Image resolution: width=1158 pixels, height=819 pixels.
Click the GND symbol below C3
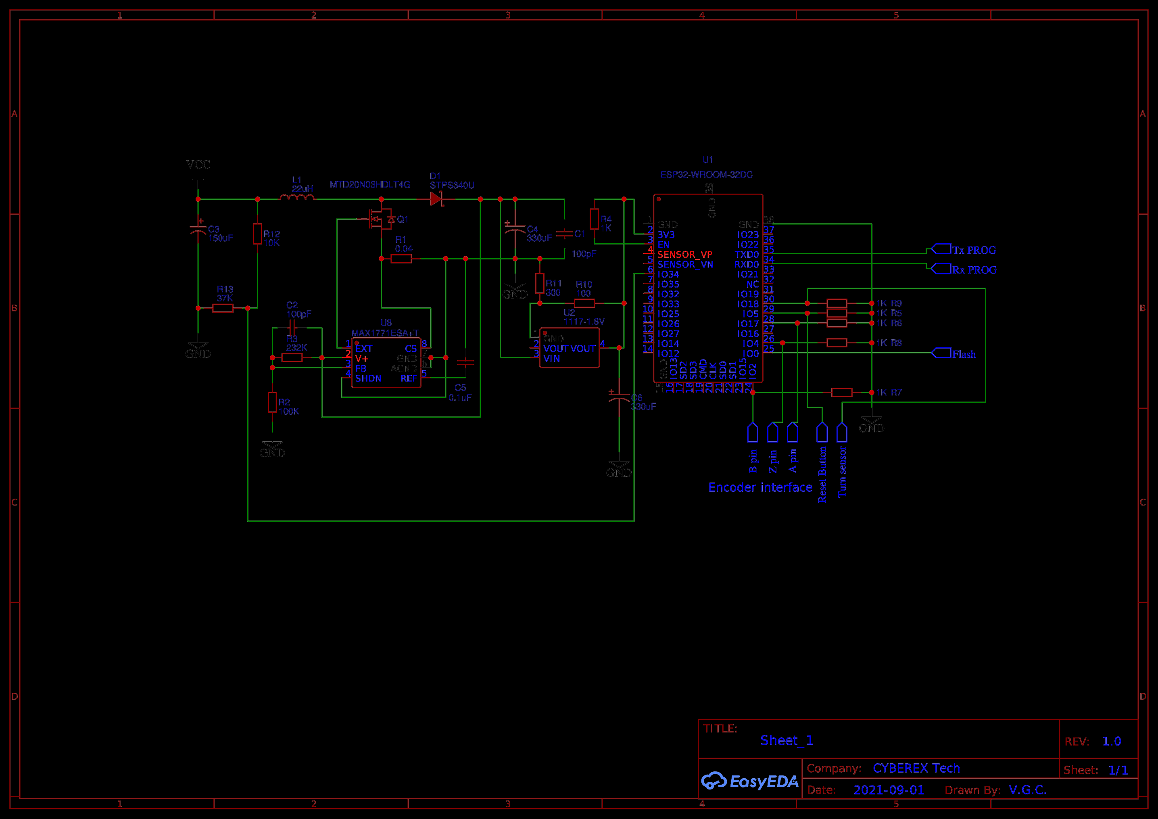coord(198,350)
